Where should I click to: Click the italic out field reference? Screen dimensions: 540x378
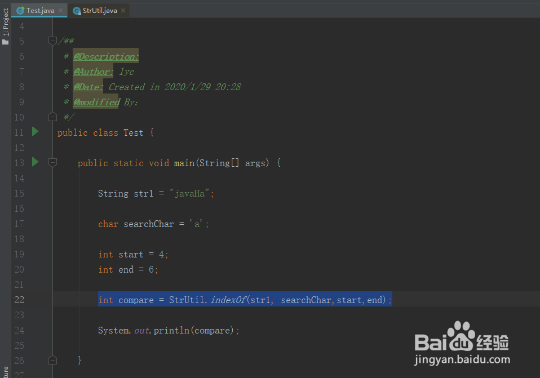point(141,331)
